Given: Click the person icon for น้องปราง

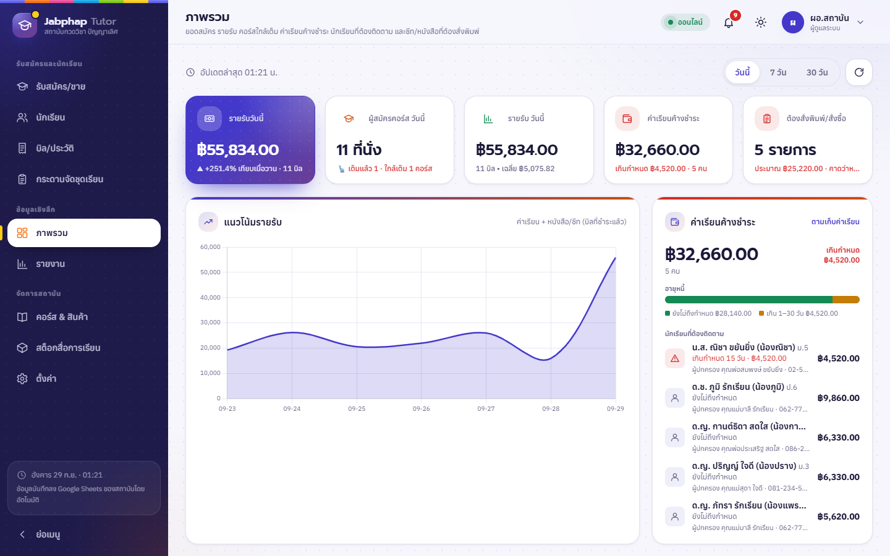Looking at the screenshot, I should [x=675, y=477].
